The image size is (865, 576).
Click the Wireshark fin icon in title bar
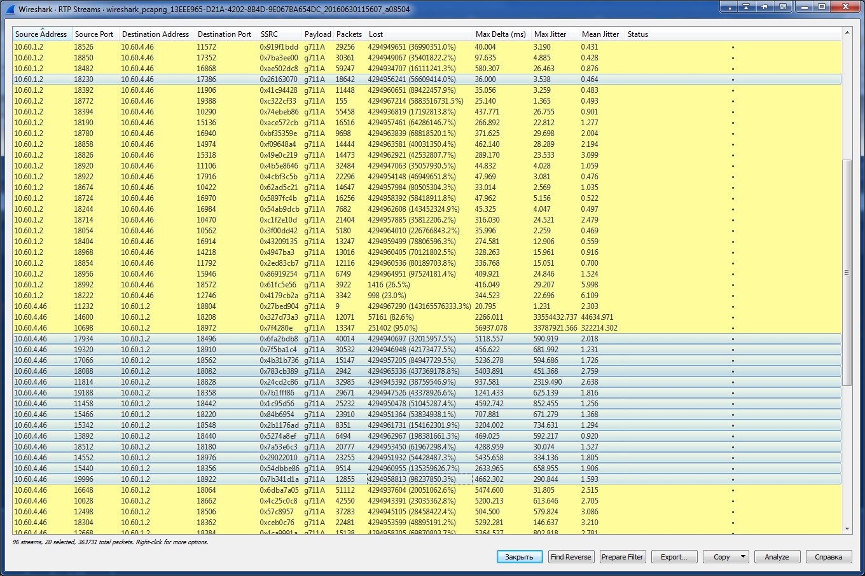pyautogui.click(x=10, y=9)
